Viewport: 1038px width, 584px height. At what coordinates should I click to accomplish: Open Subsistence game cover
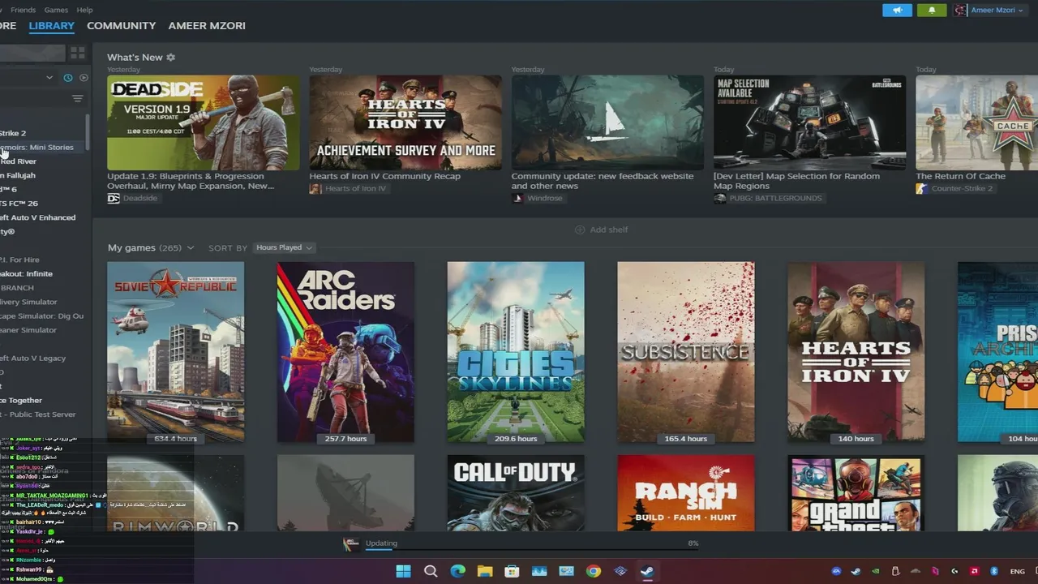pos(685,352)
